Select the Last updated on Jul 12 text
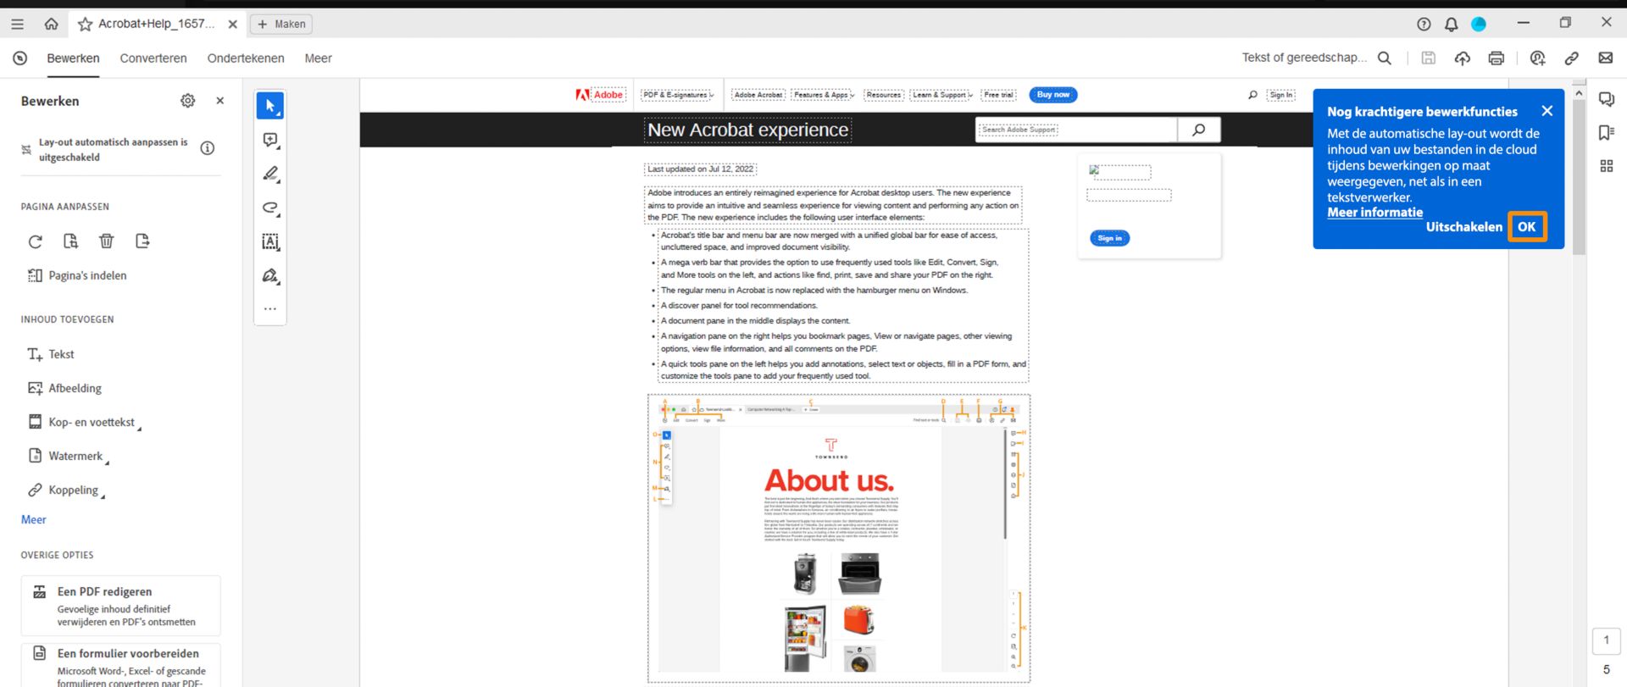 click(700, 169)
